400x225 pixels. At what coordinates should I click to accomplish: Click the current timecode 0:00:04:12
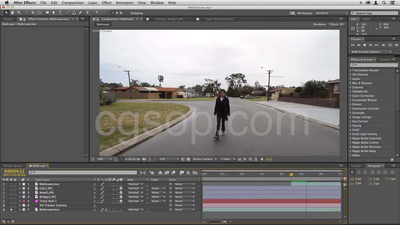[x=14, y=171]
